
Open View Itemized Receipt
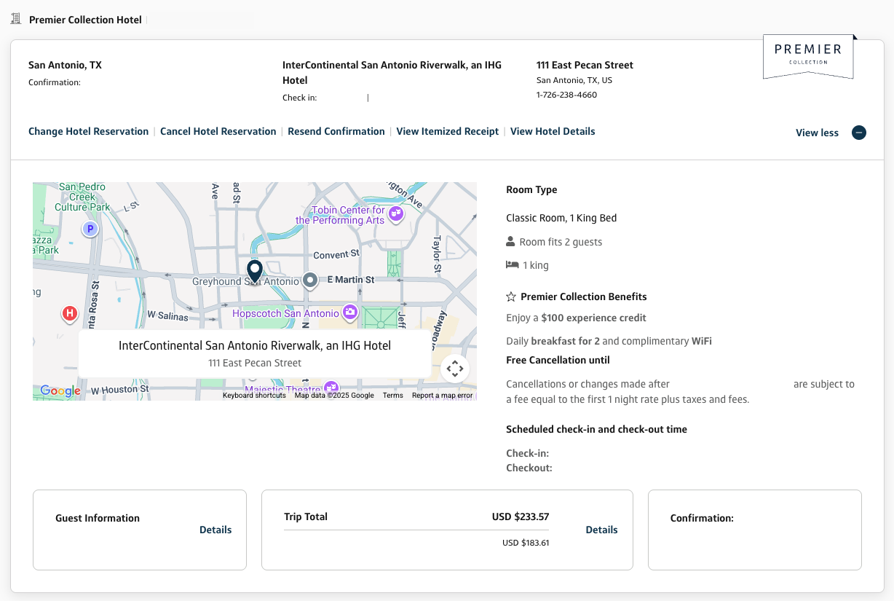448,131
